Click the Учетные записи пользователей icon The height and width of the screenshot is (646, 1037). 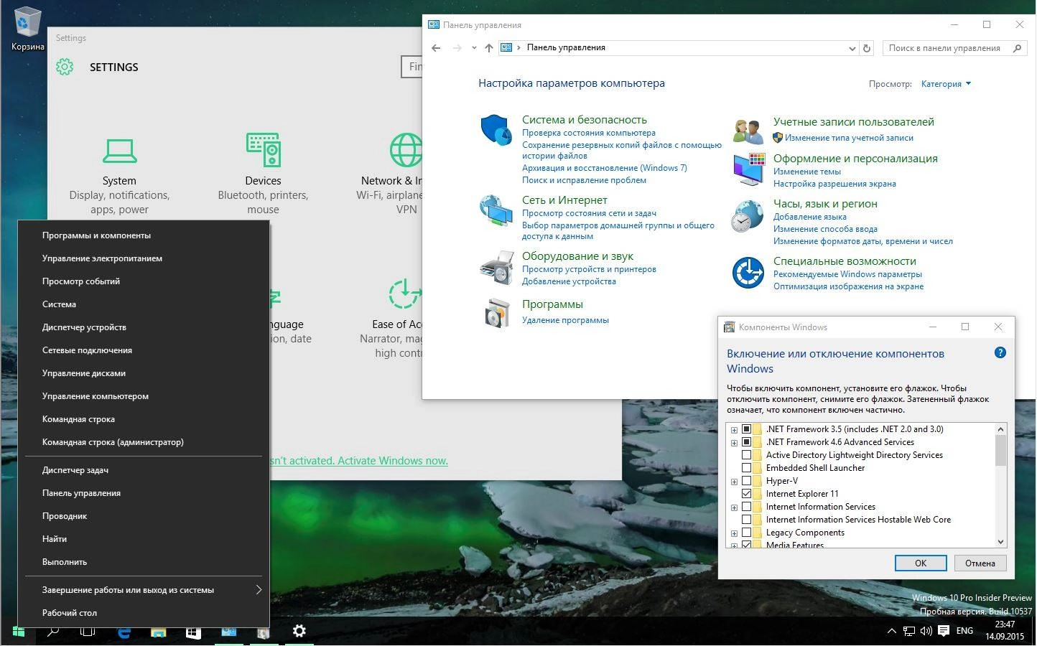point(748,131)
